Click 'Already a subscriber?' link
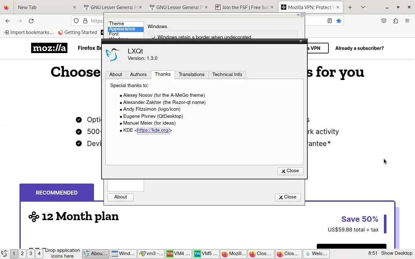Image resolution: width=415 pixels, height=259 pixels. [360, 48]
